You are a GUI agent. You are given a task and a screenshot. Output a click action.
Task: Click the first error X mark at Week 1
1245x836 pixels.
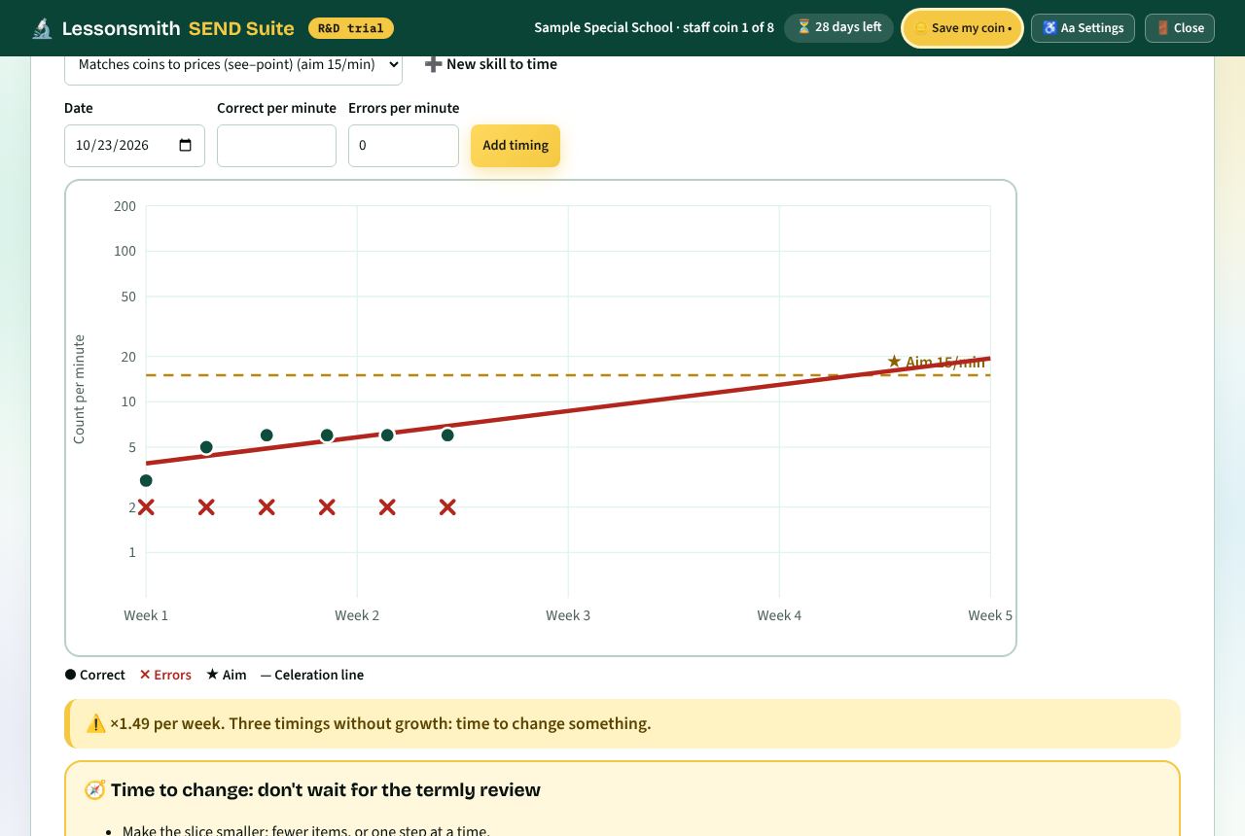pos(146,507)
